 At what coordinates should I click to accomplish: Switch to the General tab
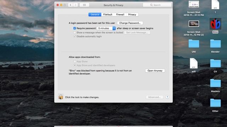tap(95, 14)
